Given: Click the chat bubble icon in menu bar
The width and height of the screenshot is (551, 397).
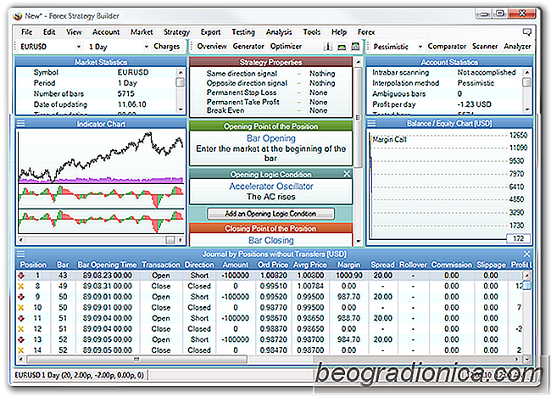Looking at the screenshot, I should pos(526,32).
